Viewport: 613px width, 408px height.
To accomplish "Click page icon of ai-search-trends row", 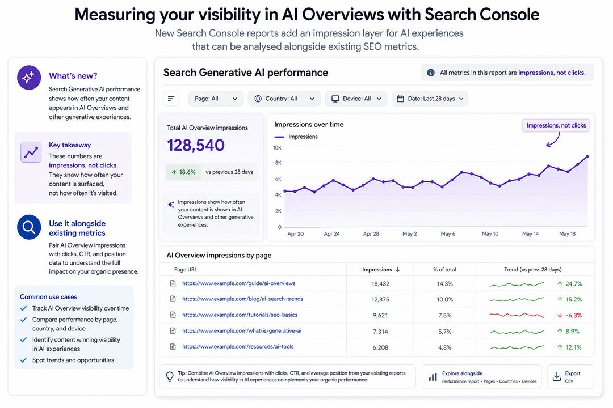I will 173,299.
